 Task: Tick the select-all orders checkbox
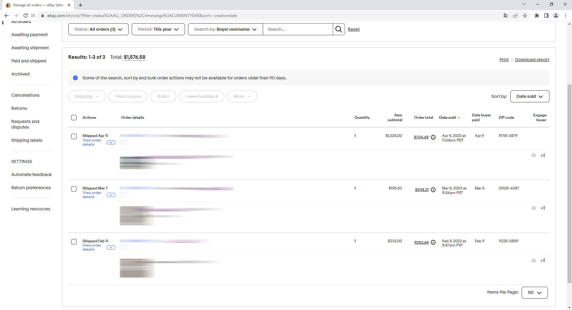(x=74, y=118)
